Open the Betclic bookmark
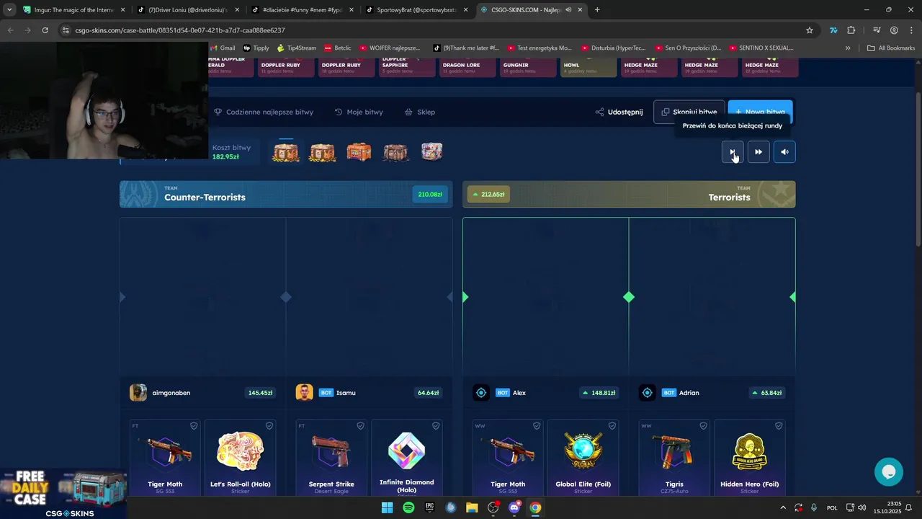Screen dimensions: 922x519 [x=338, y=48]
